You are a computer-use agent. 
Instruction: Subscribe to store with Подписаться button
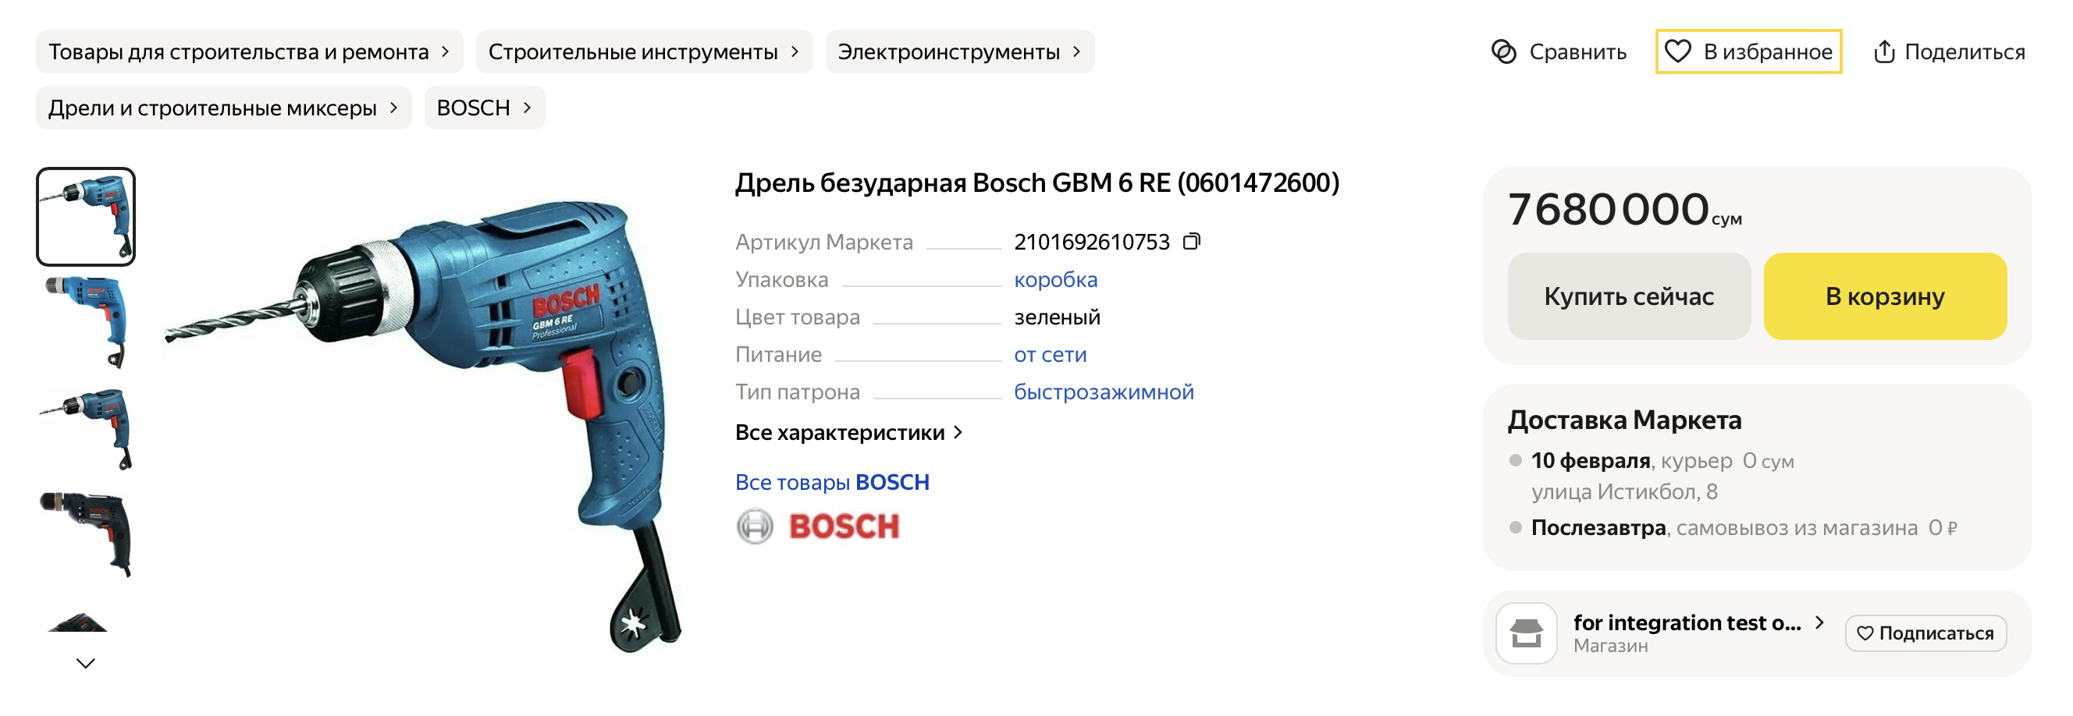point(1925,633)
